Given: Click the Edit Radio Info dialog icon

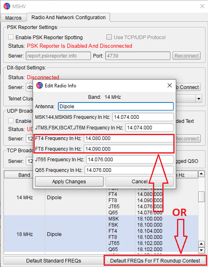Looking at the screenshot, I should pos(40,85).
